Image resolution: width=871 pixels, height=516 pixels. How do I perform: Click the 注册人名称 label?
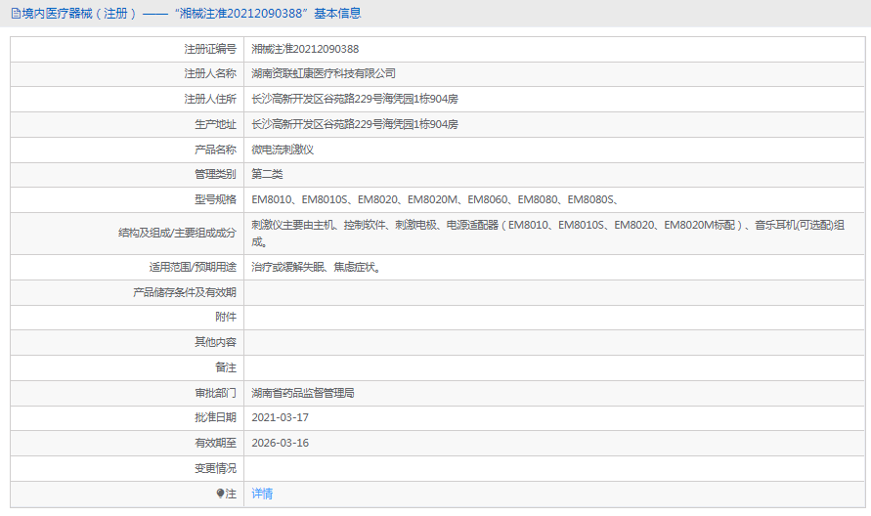point(210,73)
